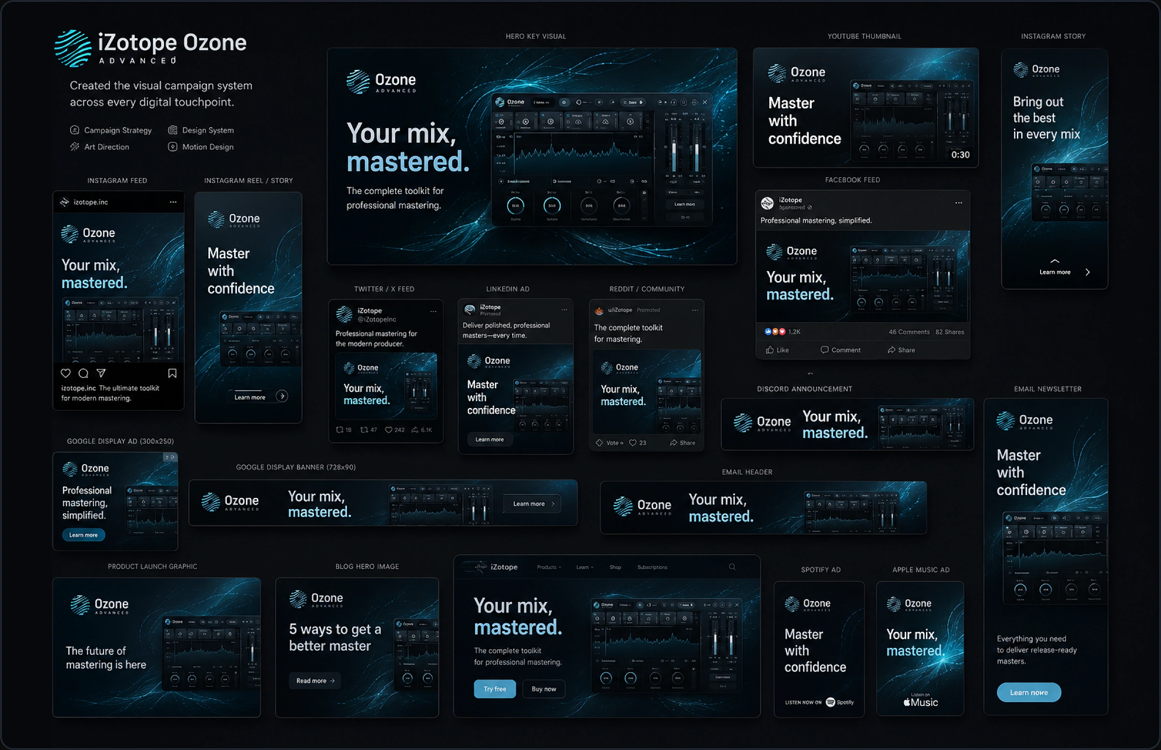Open the three-dot menu on the Twitter card
Screen dimensions: 1161x750
[433, 312]
